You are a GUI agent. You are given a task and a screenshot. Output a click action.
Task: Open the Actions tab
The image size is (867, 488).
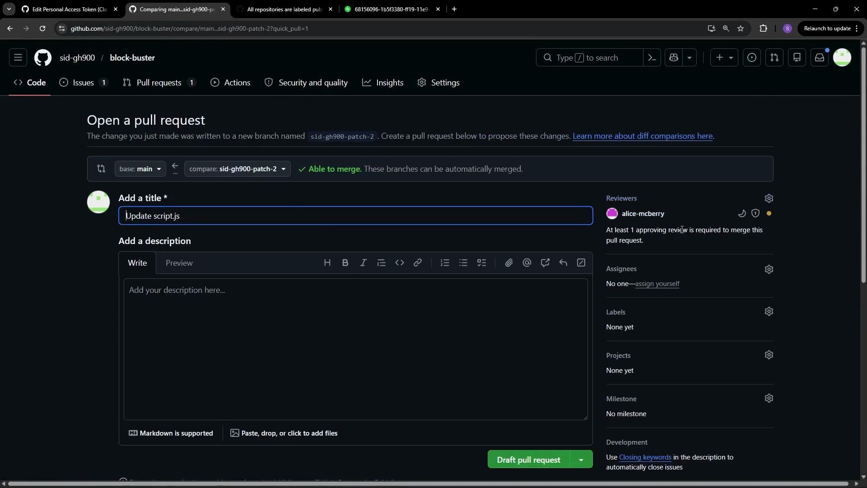click(x=231, y=83)
